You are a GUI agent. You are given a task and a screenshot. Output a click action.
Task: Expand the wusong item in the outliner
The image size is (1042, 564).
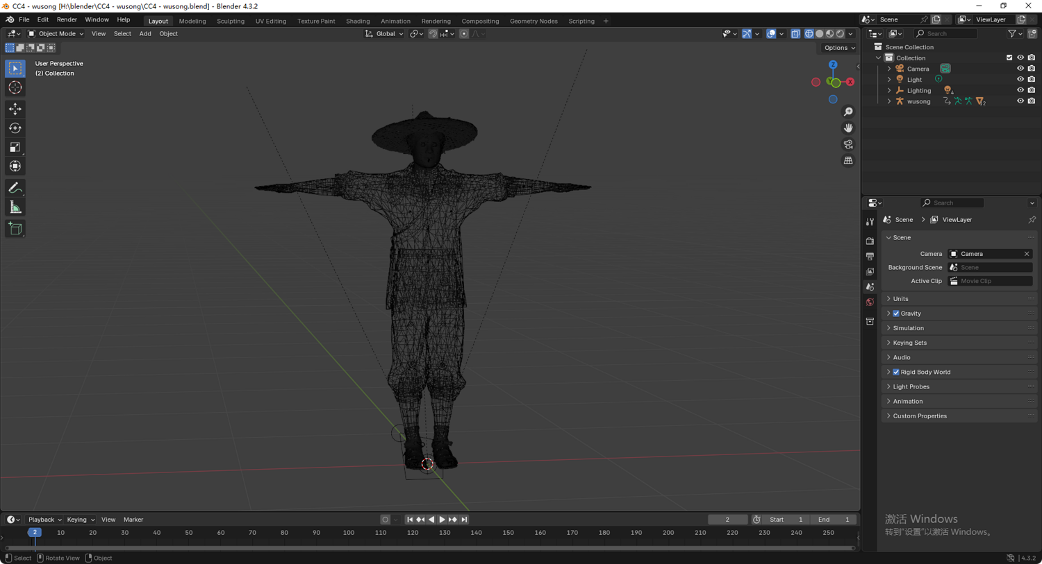click(x=889, y=101)
